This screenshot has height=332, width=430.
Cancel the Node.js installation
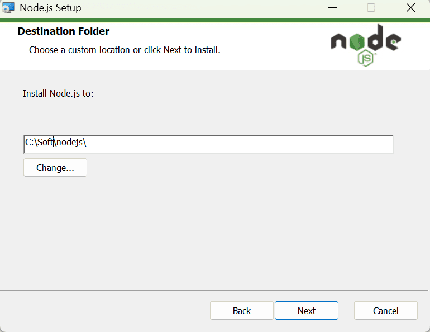point(385,311)
